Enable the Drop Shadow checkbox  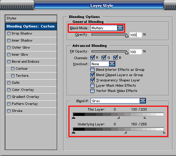click(9, 33)
